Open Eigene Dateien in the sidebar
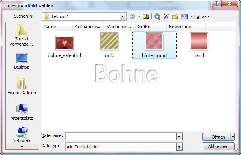This screenshot has height=155, width=241. (x=22, y=86)
